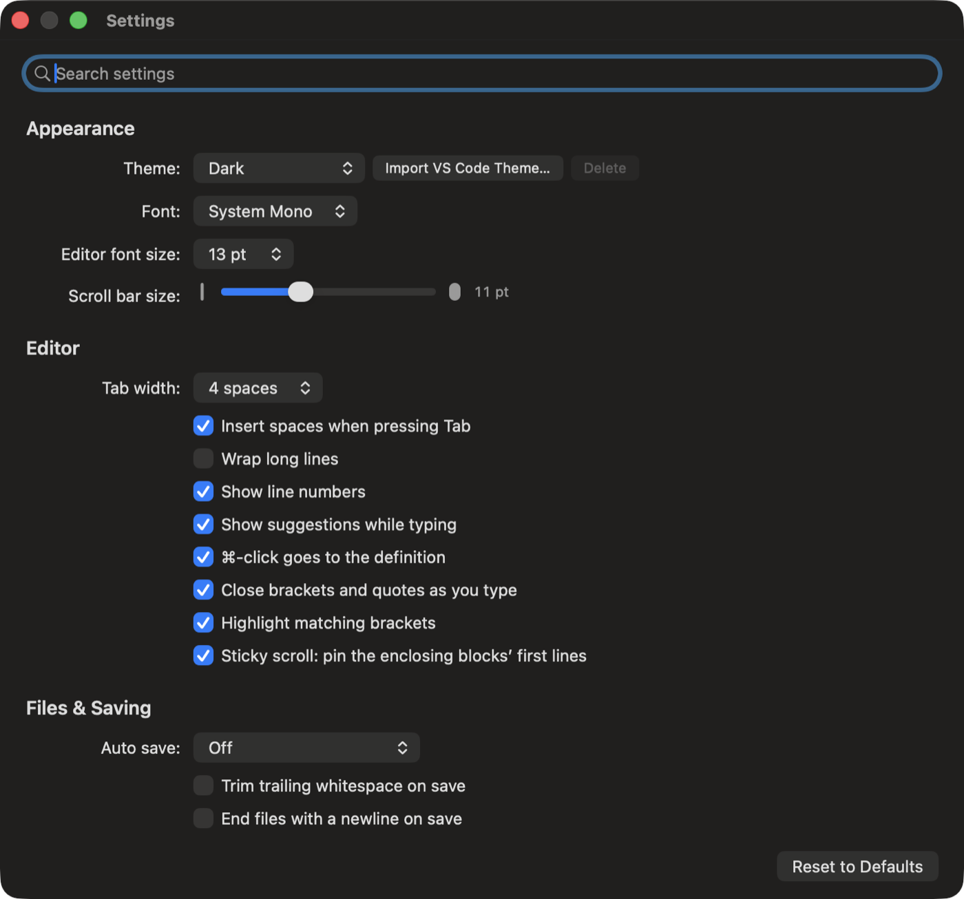Click Import VS Code Theme button
Image resolution: width=964 pixels, height=899 pixels.
468,168
